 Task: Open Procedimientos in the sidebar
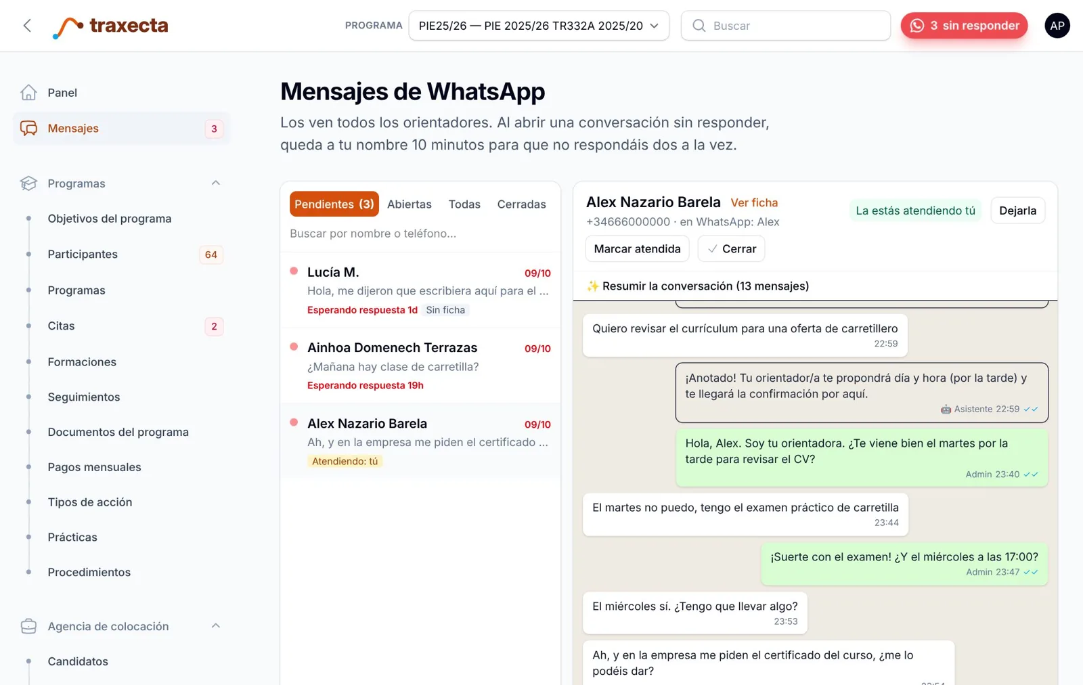point(89,573)
